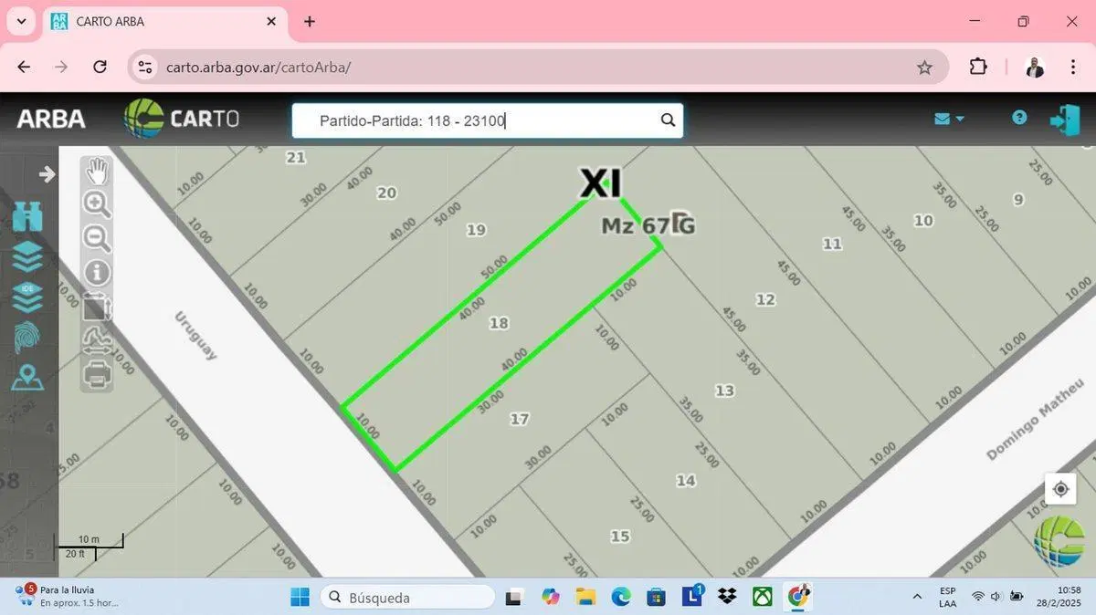Open the IDE layers panel
This screenshot has height=615, width=1096.
28,297
